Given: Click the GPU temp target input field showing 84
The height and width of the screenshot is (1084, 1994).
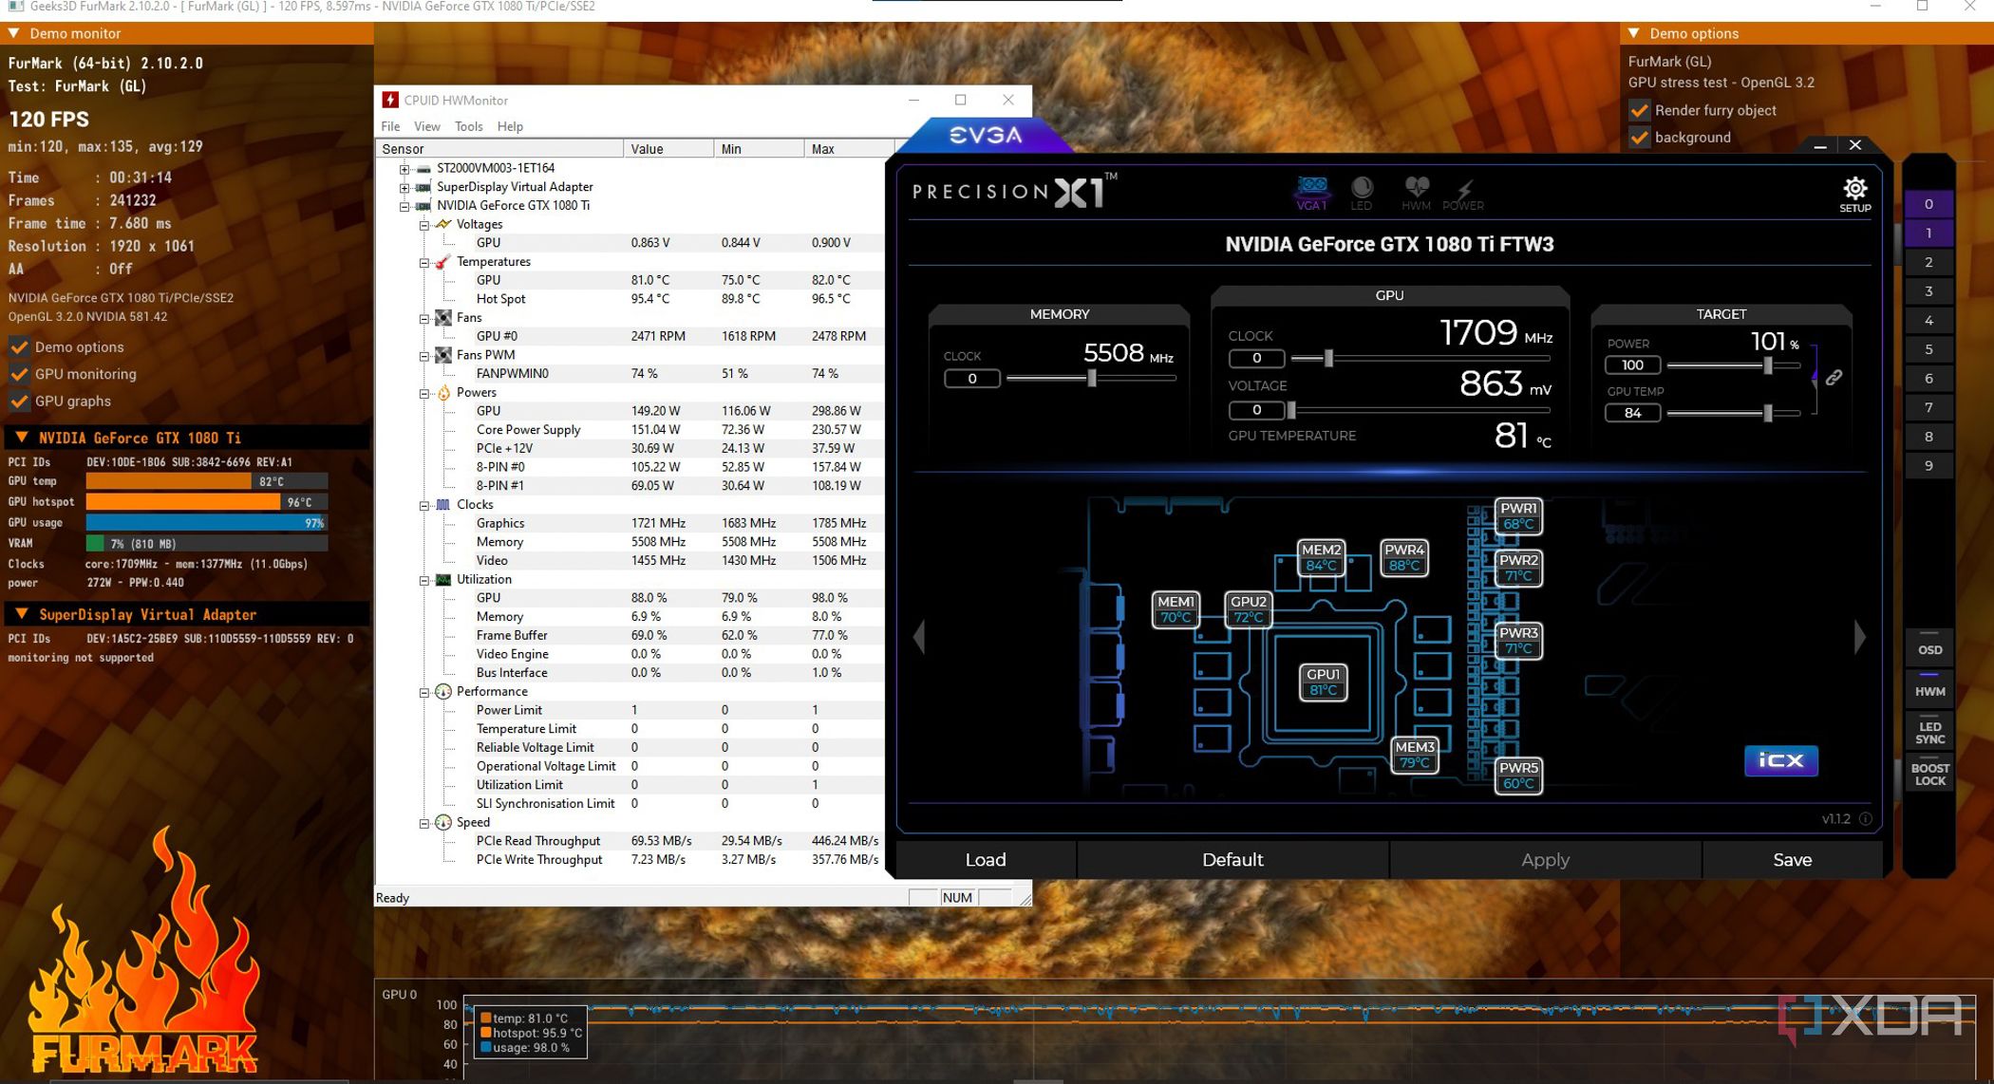Looking at the screenshot, I should (1632, 413).
